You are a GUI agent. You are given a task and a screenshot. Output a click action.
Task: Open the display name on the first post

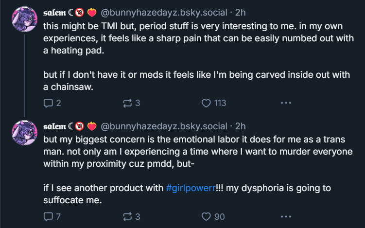click(x=55, y=12)
